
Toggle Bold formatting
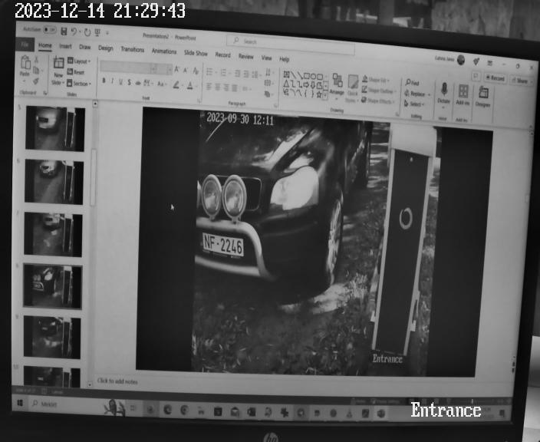(104, 81)
